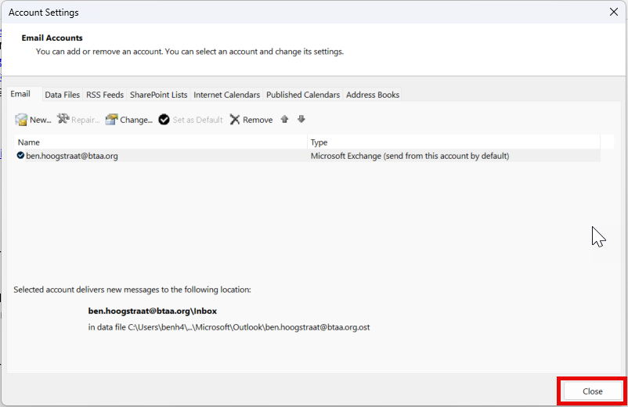Click the Type column header
628x407 pixels.
(x=454, y=142)
